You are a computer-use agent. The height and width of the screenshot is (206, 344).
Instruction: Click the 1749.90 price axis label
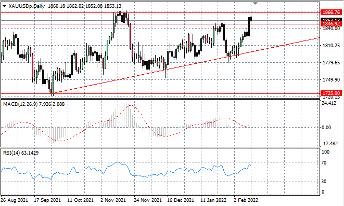332,80
